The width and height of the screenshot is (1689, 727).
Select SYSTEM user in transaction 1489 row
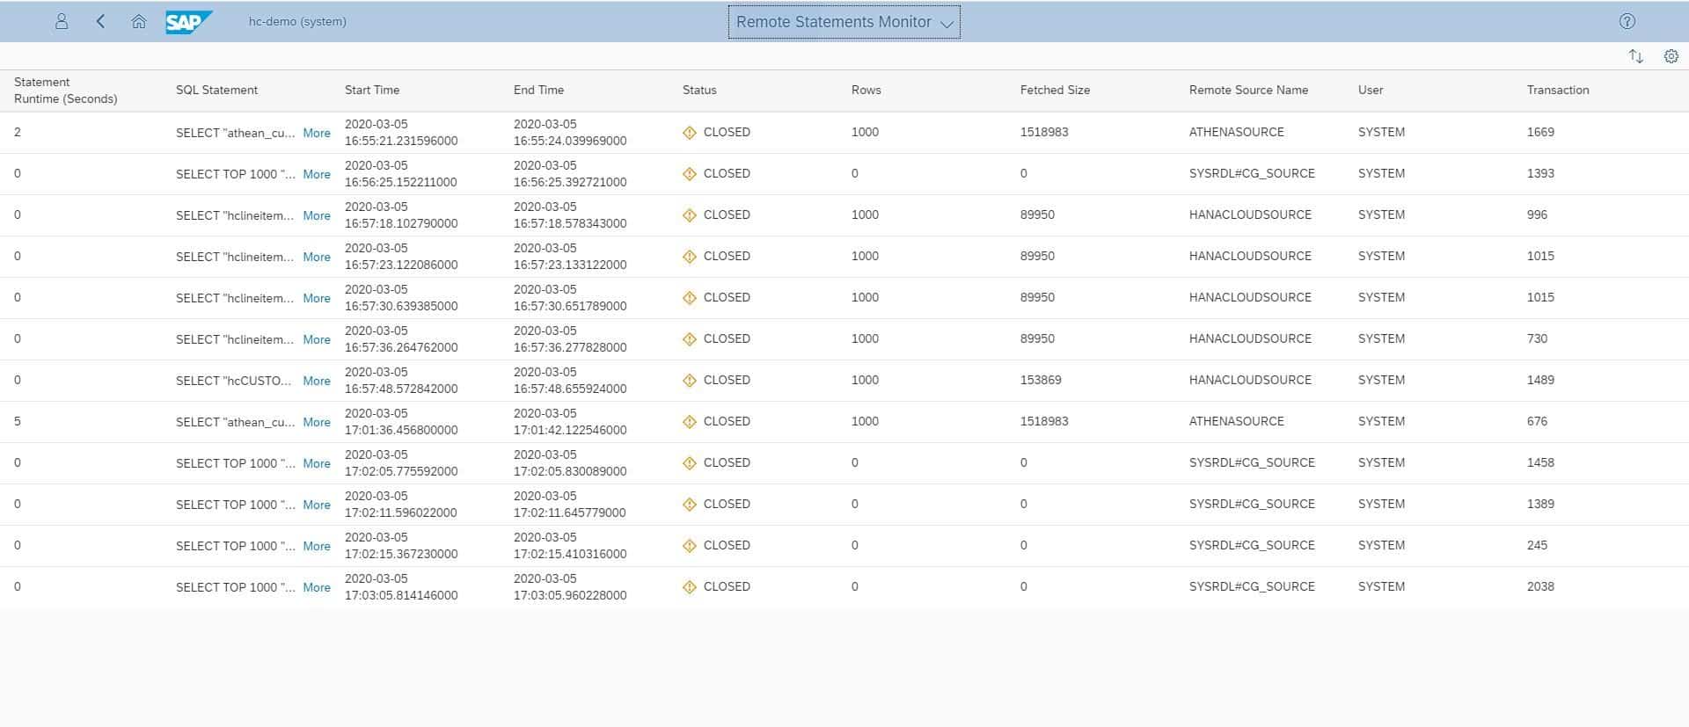click(x=1381, y=380)
